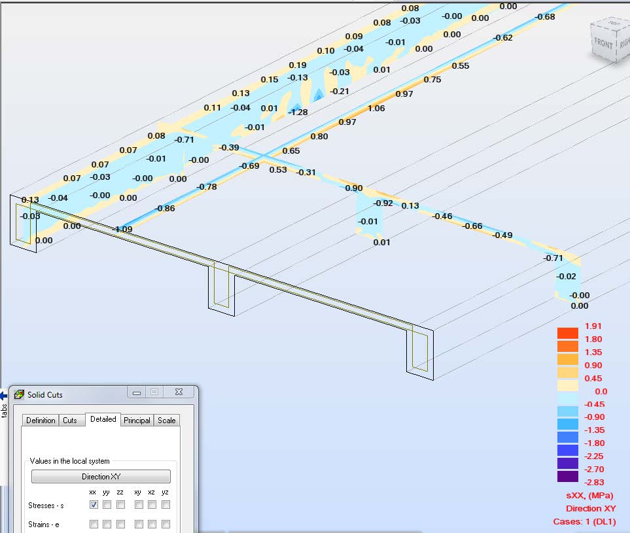630x533 pixels.
Task: Select the Detailed tab
Action: 103,419
